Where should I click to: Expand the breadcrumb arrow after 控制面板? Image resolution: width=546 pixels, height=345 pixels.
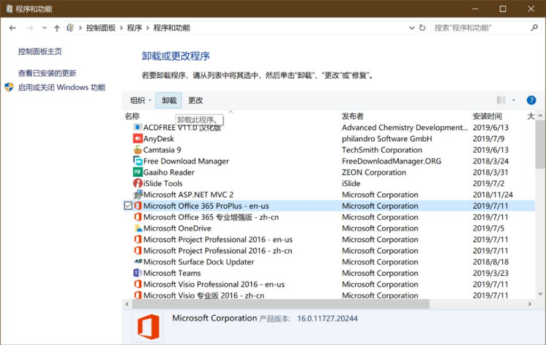point(121,28)
